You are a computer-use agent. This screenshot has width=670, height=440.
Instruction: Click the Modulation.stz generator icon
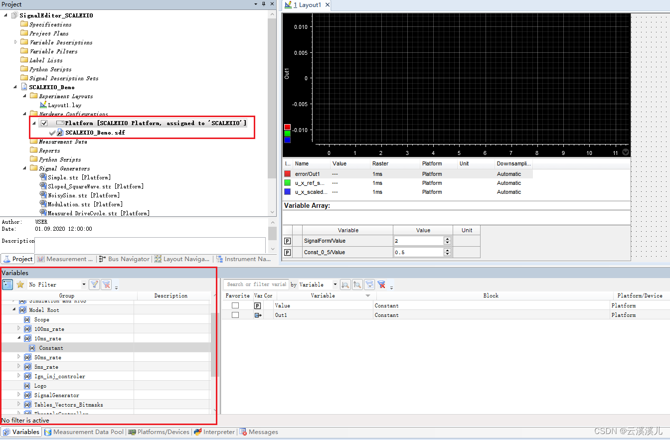[x=43, y=204]
